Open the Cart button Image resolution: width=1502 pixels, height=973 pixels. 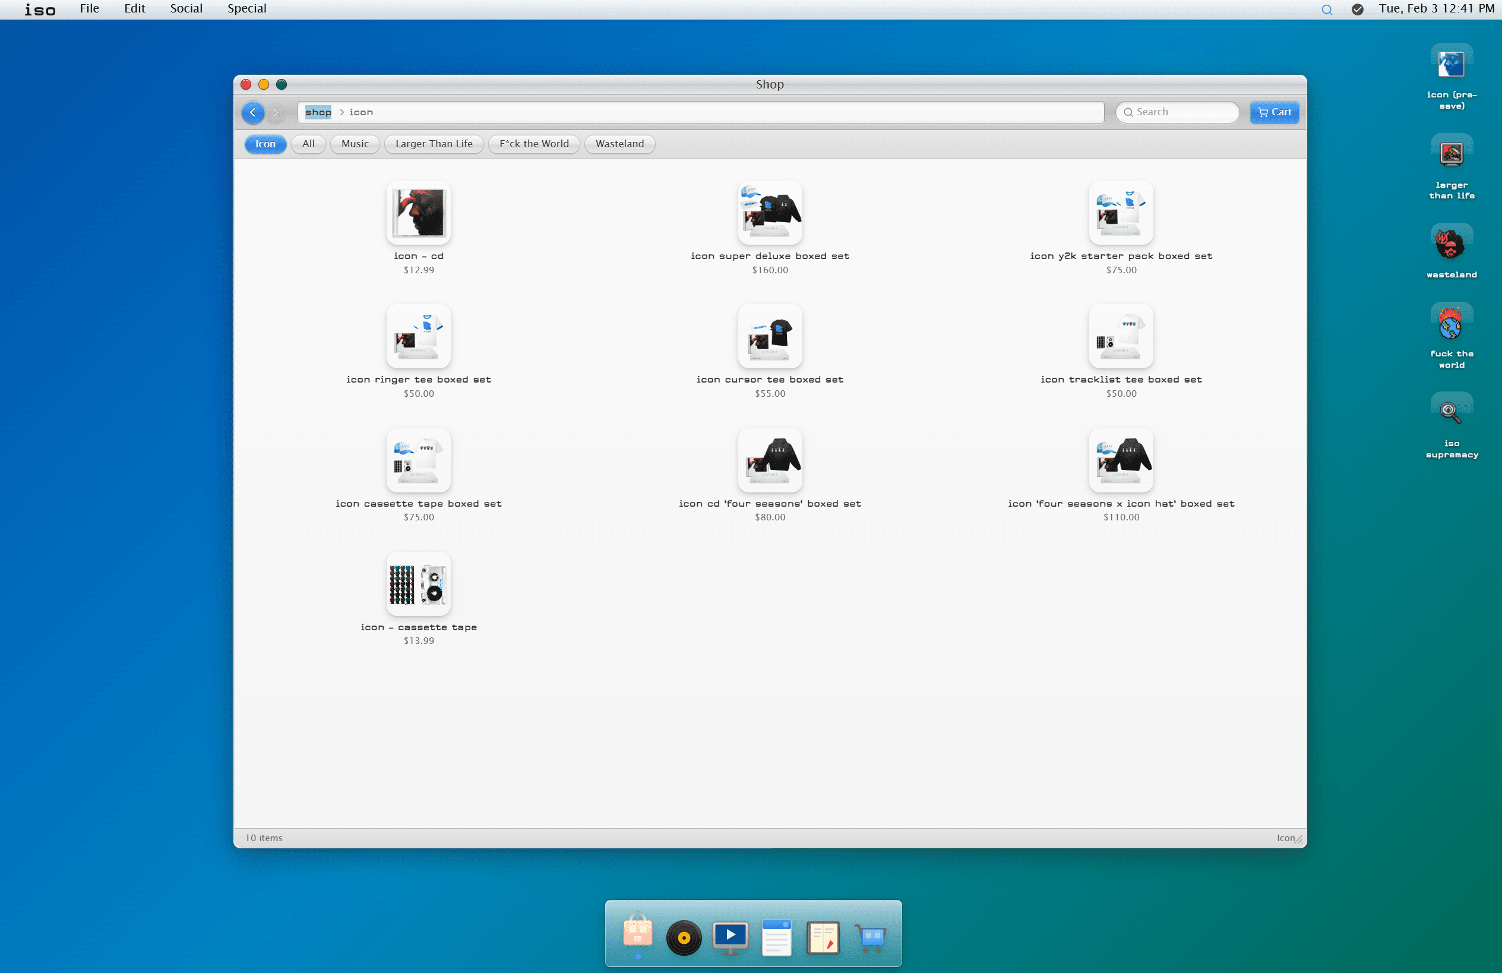click(1274, 112)
